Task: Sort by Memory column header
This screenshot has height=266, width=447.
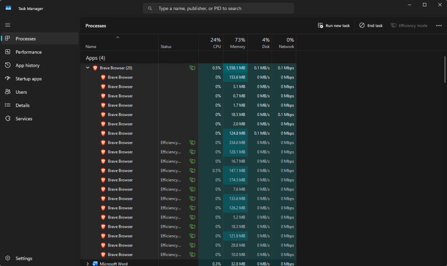Action: click(x=235, y=43)
